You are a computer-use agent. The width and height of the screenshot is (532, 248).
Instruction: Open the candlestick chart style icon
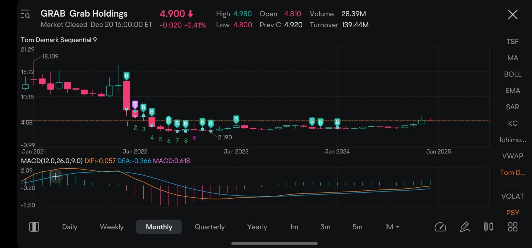tap(488, 227)
